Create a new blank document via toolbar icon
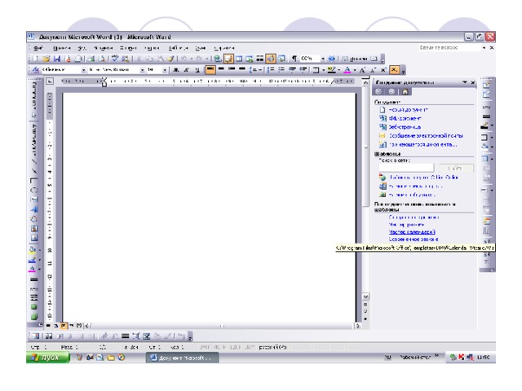Screen dimensions: 522x391 click(35, 59)
